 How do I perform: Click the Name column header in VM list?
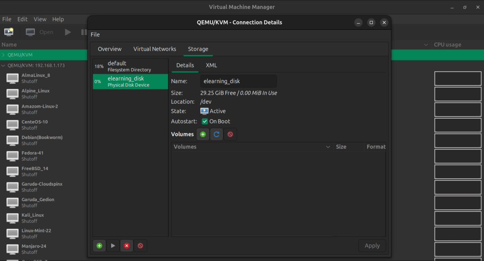[x=9, y=45]
